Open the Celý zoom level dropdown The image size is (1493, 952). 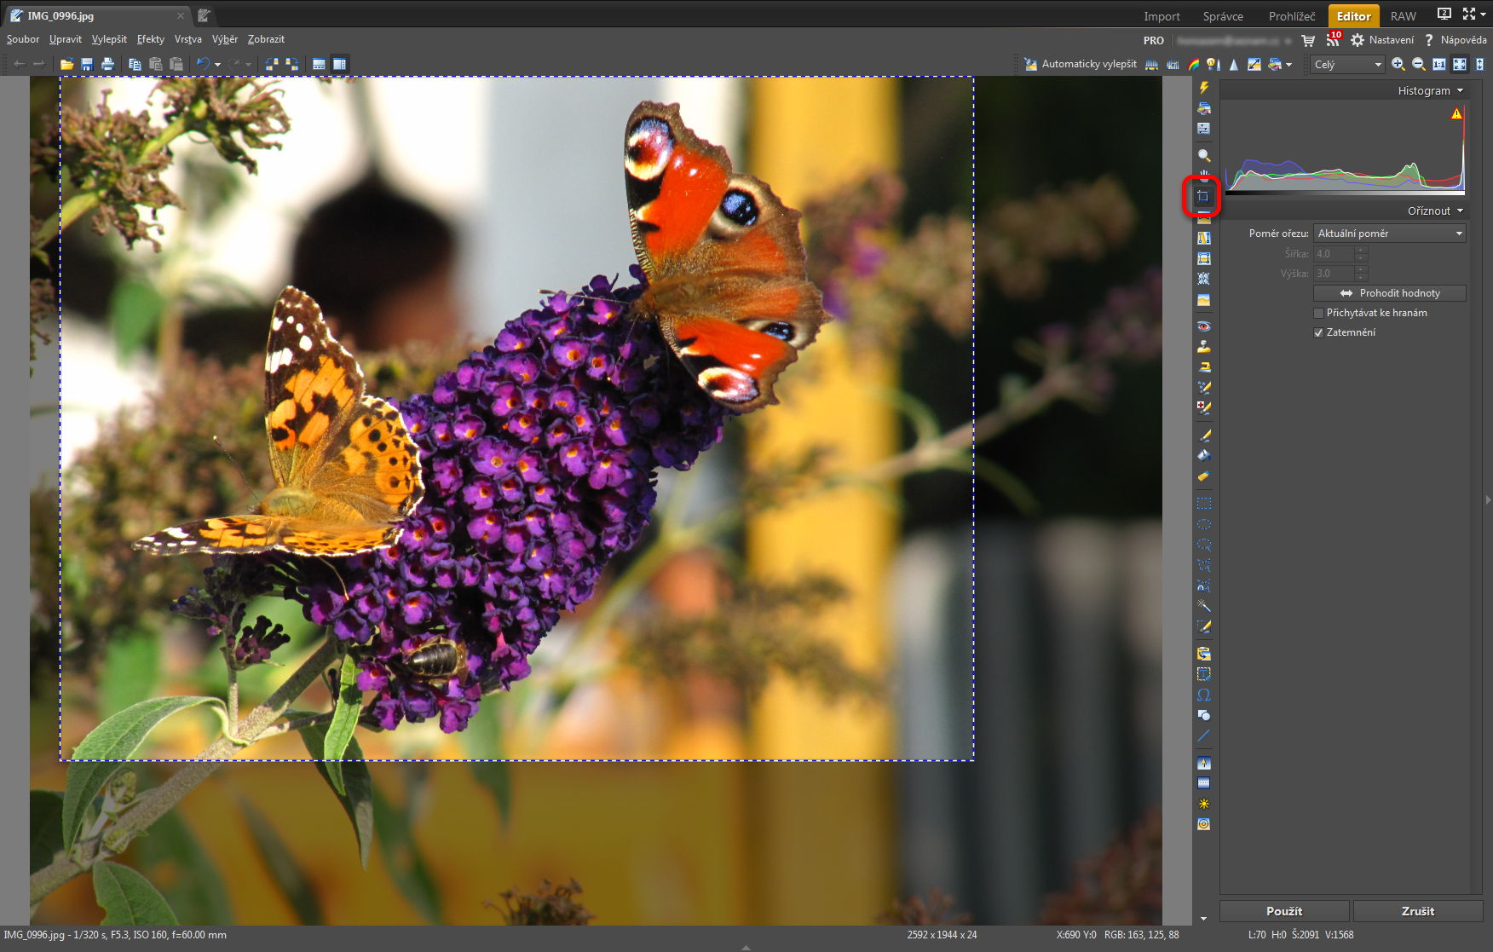pos(1347,64)
